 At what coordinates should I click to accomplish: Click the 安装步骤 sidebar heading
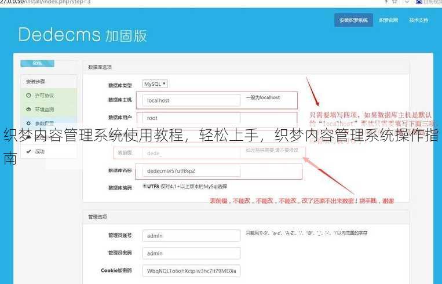[35, 82]
